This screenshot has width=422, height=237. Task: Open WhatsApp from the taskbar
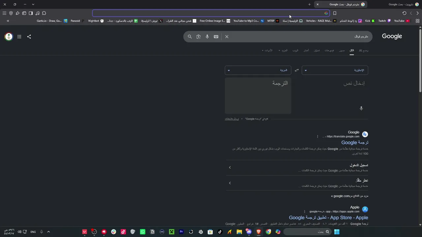click(142, 232)
